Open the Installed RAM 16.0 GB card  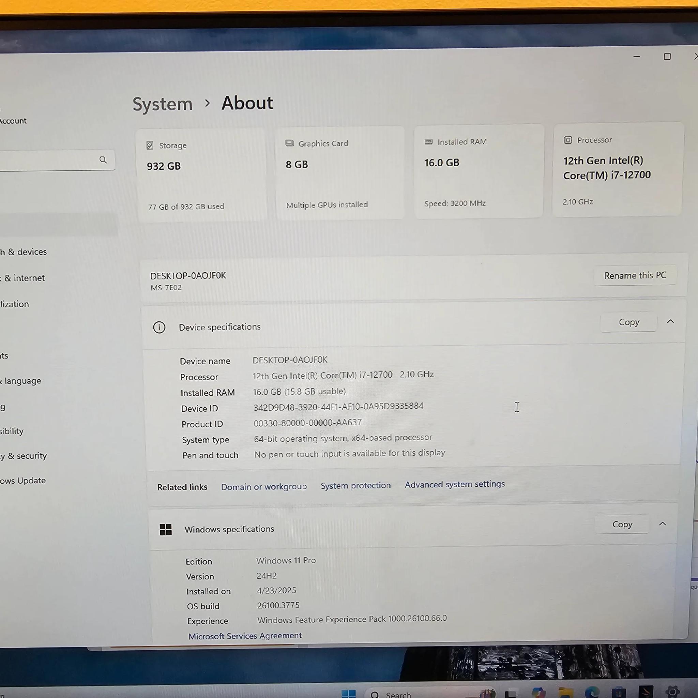point(479,171)
